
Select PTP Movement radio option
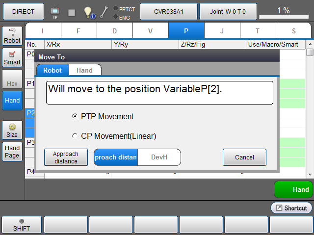coord(75,116)
